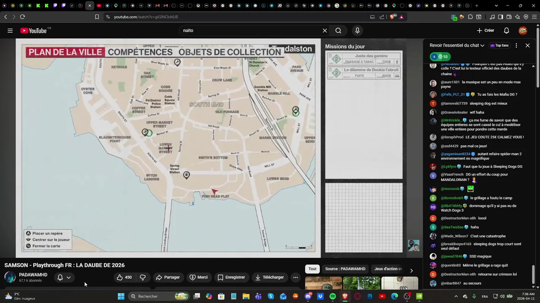Expand the Revoir l'essentiel du chat dropdown
This screenshot has width=540, height=303.
click(457, 45)
